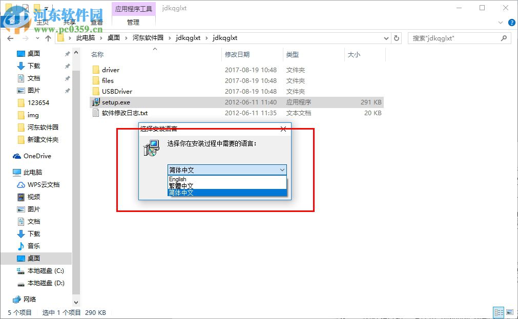
Task: Select OneDrive in the sidebar
Action: (37, 155)
